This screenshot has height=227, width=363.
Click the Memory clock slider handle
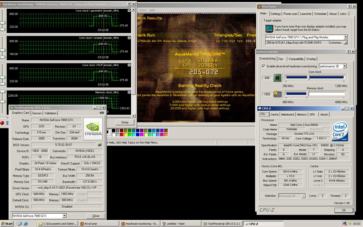pyautogui.click(x=308, y=94)
